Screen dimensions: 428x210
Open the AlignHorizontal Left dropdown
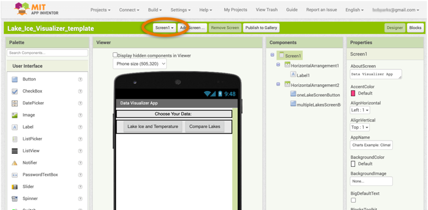[360, 110]
